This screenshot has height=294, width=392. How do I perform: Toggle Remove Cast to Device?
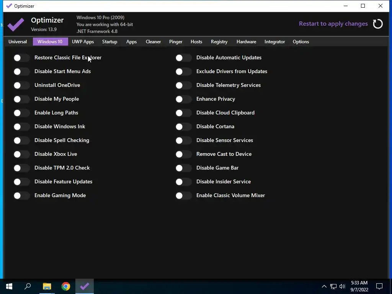click(183, 154)
